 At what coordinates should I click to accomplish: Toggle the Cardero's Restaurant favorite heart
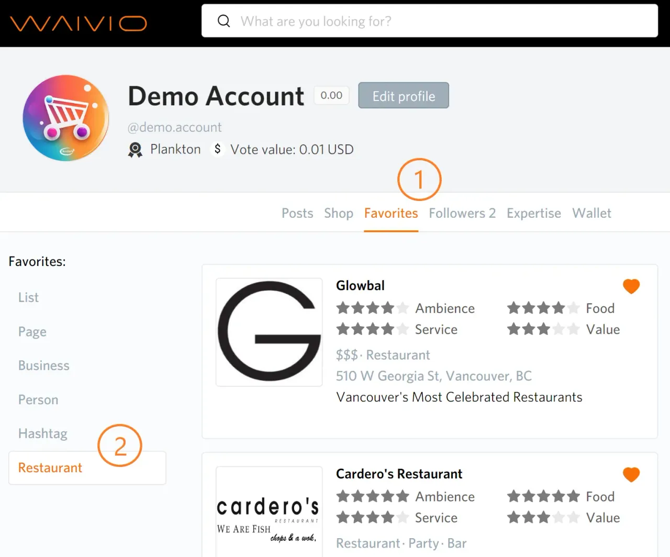631,475
